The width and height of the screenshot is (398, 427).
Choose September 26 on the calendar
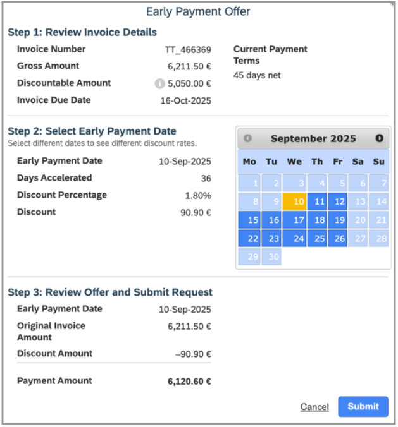click(337, 238)
